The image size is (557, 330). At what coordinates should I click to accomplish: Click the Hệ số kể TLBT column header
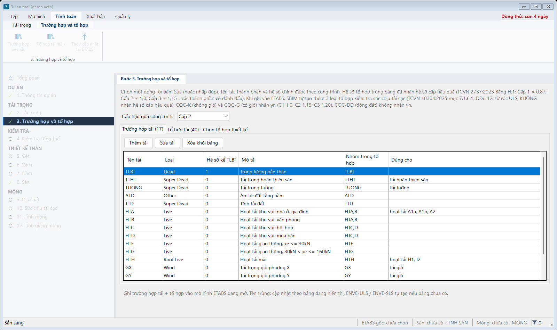click(x=221, y=160)
